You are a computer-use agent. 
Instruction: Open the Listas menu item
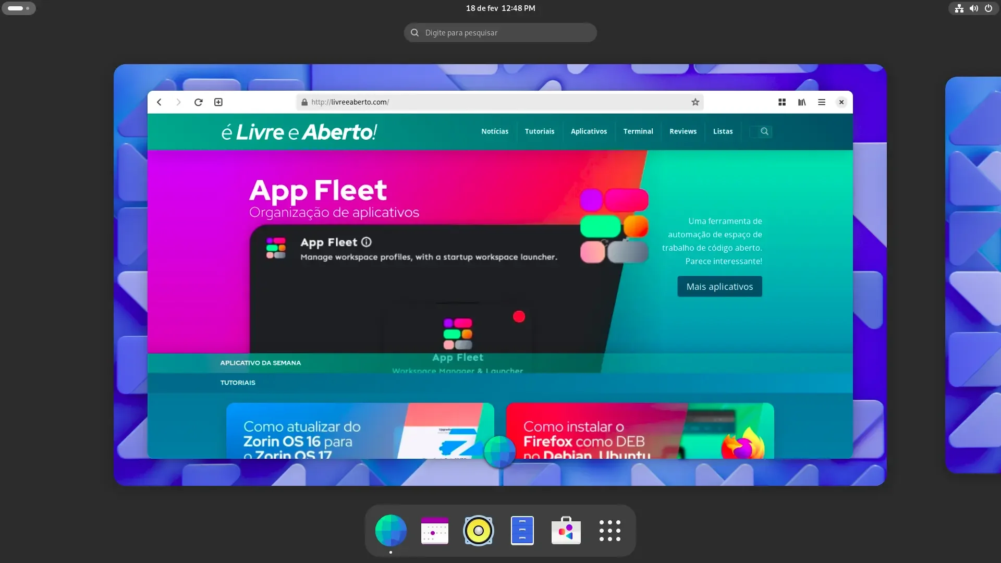pos(723,131)
